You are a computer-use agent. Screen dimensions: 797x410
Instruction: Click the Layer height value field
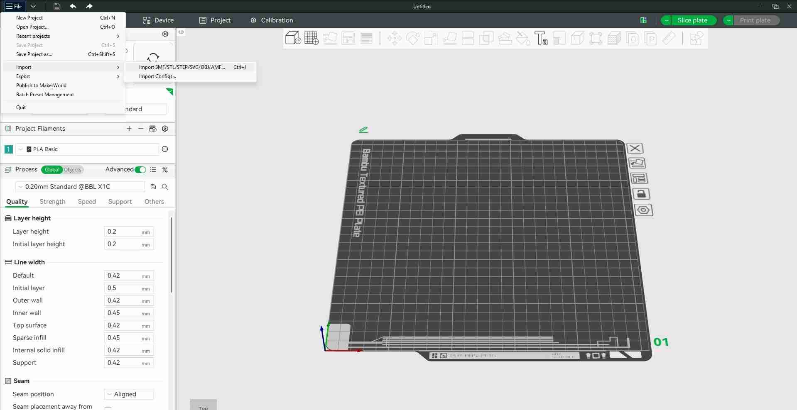129,232
